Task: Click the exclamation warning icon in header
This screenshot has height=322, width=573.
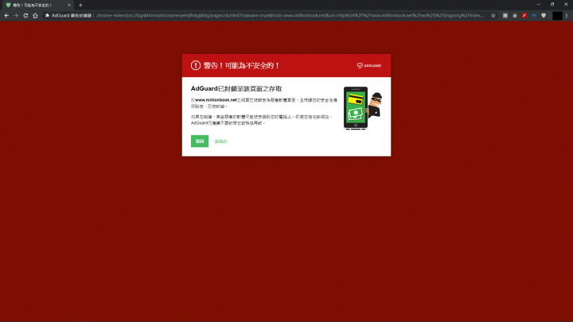Action: pyautogui.click(x=196, y=65)
